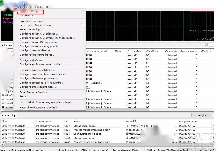Sort by the I/O priority column header
Viewport: 217px width, 151px height.
[x=171, y=51]
